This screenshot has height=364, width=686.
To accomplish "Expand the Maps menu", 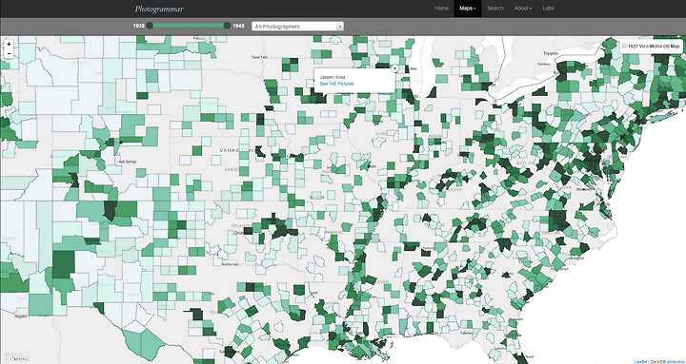I will [468, 9].
